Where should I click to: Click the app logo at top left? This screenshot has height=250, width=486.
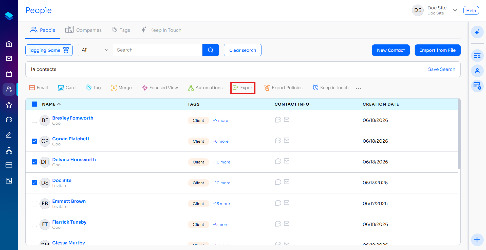pyautogui.click(x=9, y=16)
